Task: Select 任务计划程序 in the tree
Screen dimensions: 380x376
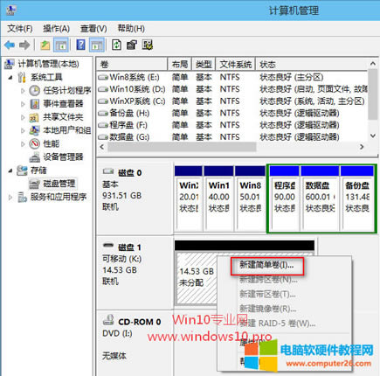Action: tap(67, 90)
